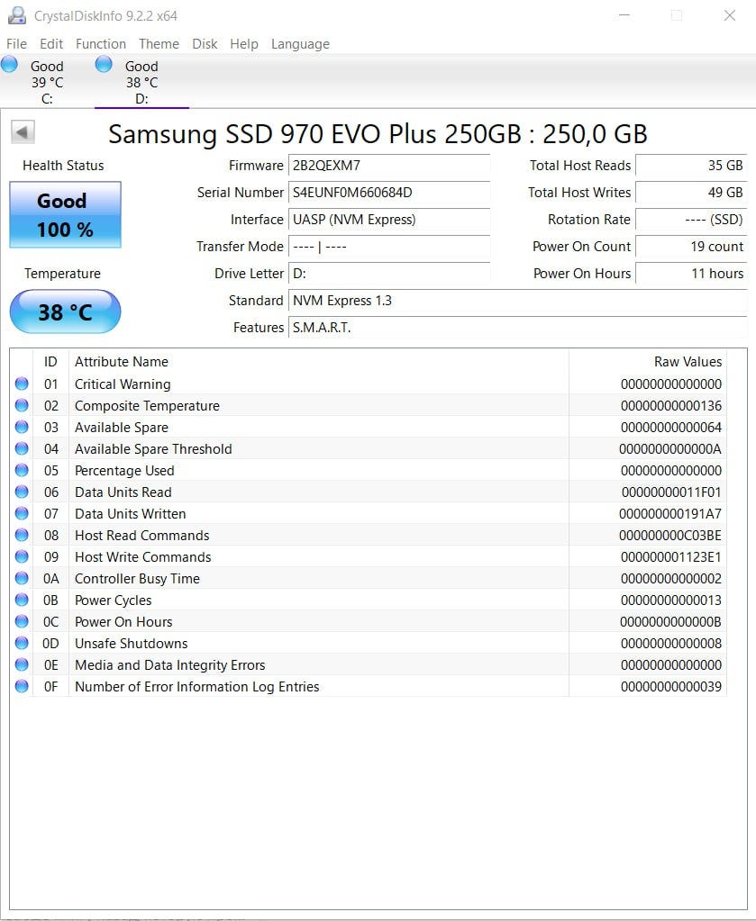Select the Critical Warning attribute name
756x921 pixels.
pos(123,384)
